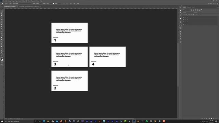Select the Eyedropper tool
Screen dimensions: 219x123
[x=2, y=22]
